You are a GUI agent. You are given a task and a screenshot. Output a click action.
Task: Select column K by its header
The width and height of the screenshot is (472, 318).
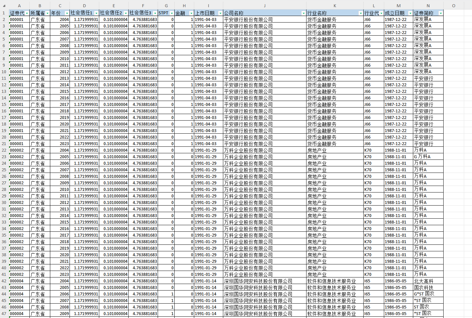click(x=335, y=6)
